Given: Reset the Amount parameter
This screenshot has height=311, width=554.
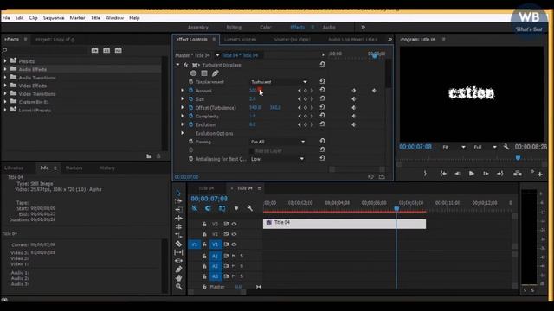Looking at the screenshot, I should coord(322,90).
